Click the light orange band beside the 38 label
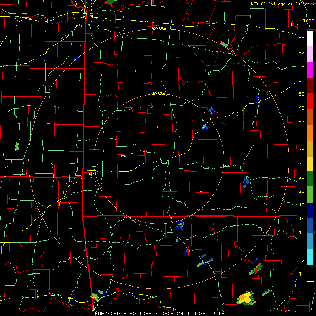 [310, 133]
